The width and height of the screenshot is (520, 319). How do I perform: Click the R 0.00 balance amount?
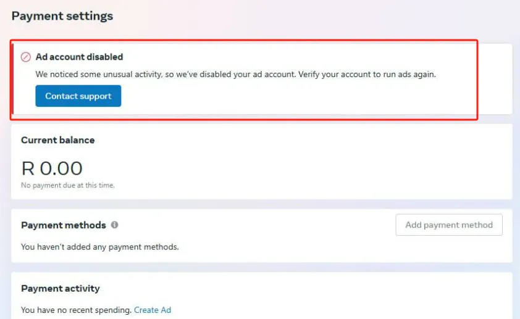click(52, 168)
